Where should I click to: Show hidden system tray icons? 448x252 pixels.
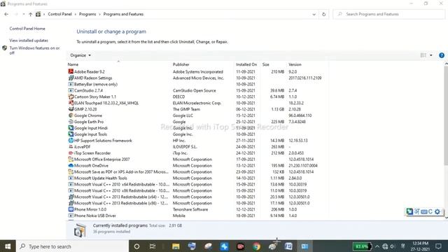click(x=377, y=246)
